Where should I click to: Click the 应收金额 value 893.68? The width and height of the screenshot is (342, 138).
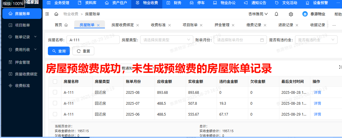pyautogui.click(x=163, y=92)
